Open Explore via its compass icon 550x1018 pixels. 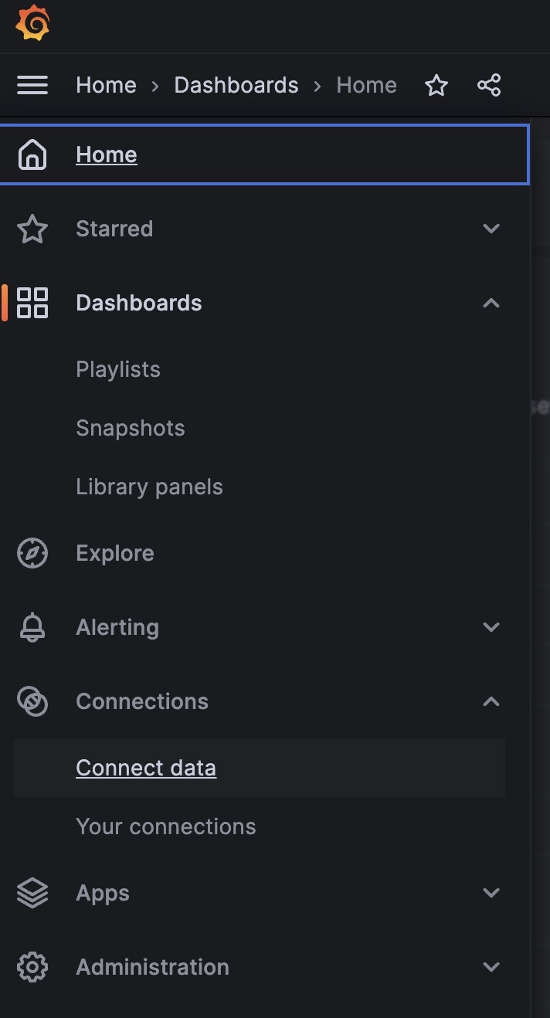[32, 552]
